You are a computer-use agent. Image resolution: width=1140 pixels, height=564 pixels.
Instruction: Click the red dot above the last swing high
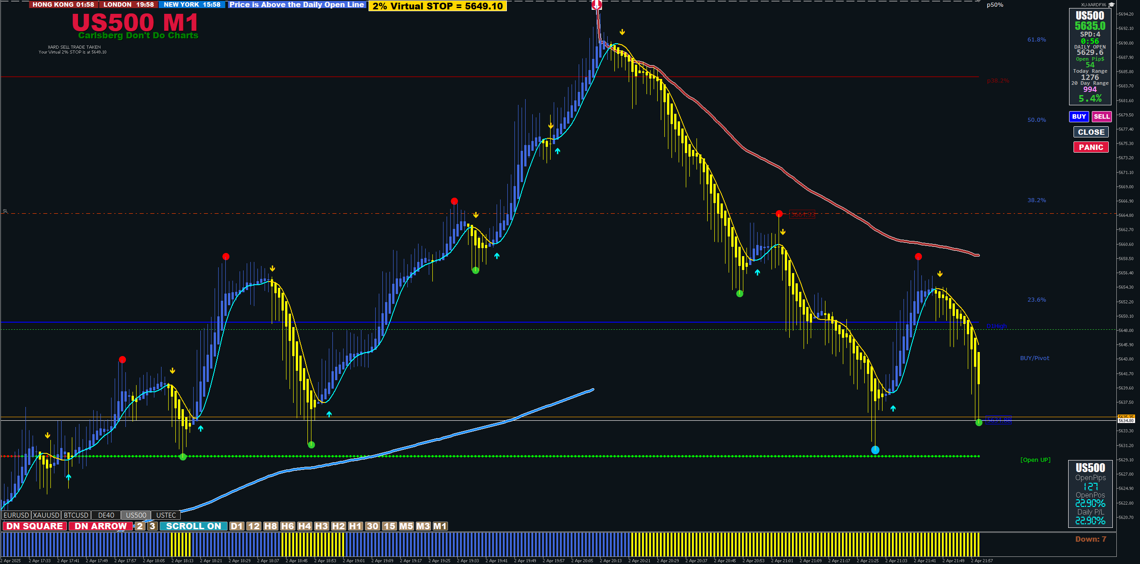tap(918, 257)
